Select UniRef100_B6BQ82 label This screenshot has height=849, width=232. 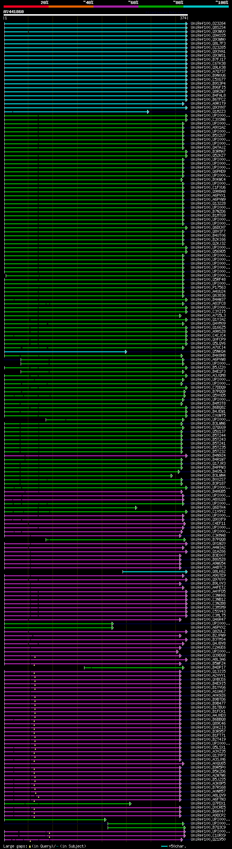coord(208,407)
